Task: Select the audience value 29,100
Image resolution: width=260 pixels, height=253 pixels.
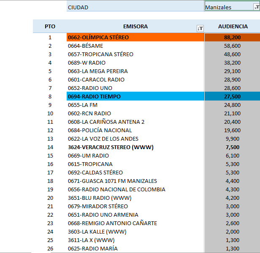Action: [x=232, y=71]
